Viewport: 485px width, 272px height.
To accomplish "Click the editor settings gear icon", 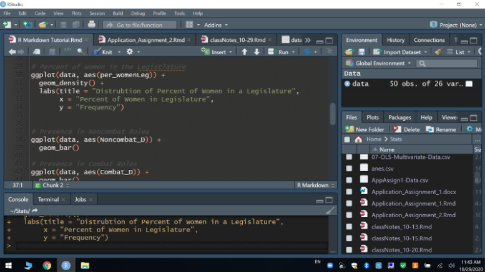I will pos(130,52).
